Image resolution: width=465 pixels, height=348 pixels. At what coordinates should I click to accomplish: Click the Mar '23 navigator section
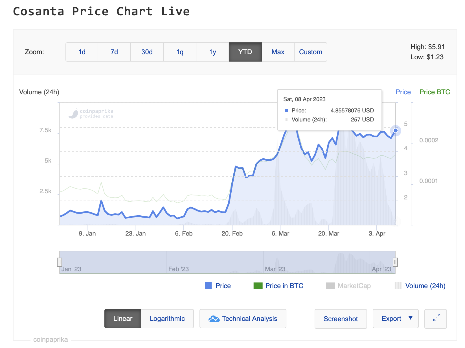coord(316,263)
